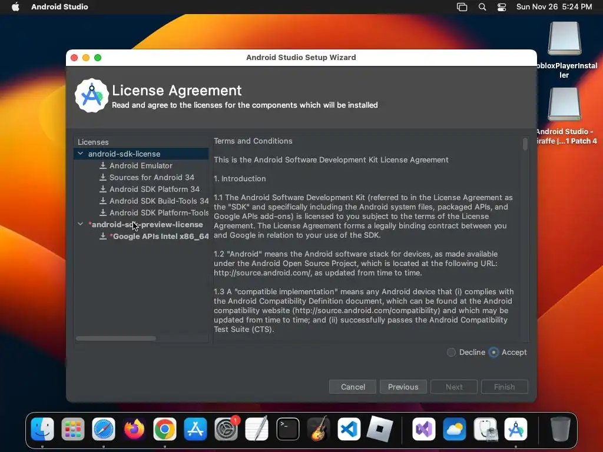Click the Android SDK Build-Tools 34 download icon
The height and width of the screenshot is (452, 603).
(x=102, y=201)
